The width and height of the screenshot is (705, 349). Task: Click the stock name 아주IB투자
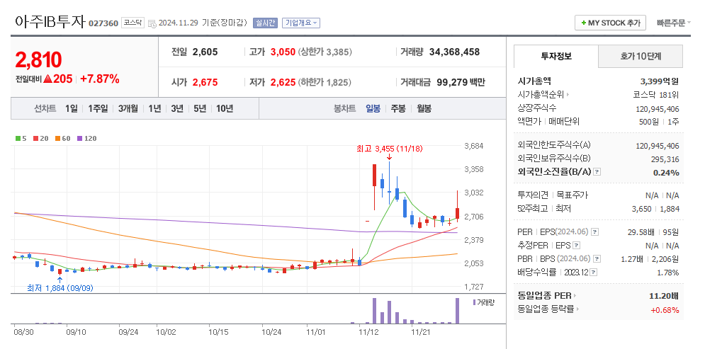pos(50,21)
